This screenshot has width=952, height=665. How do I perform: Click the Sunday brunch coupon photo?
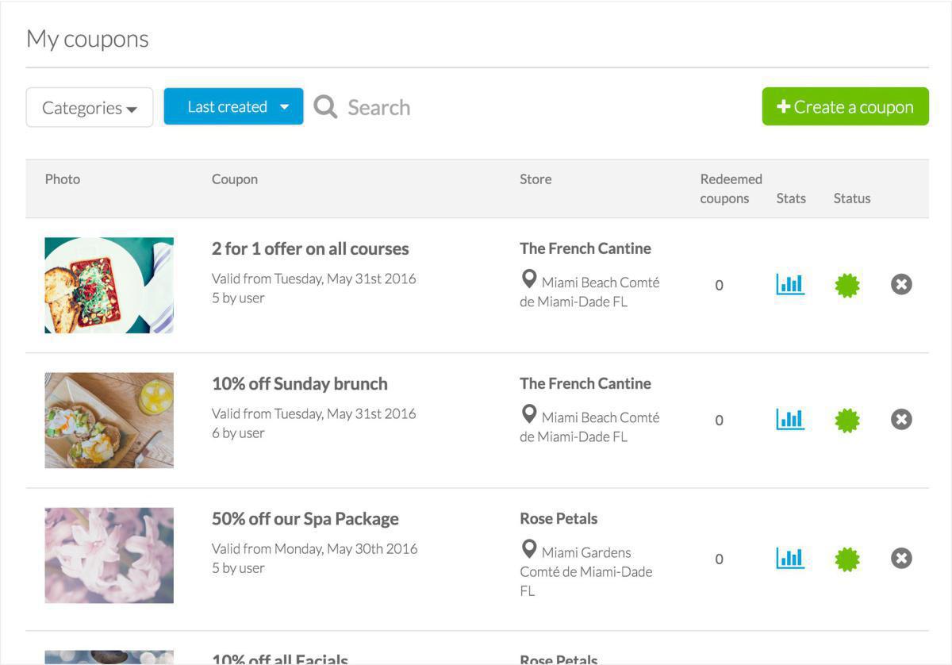point(109,420)
